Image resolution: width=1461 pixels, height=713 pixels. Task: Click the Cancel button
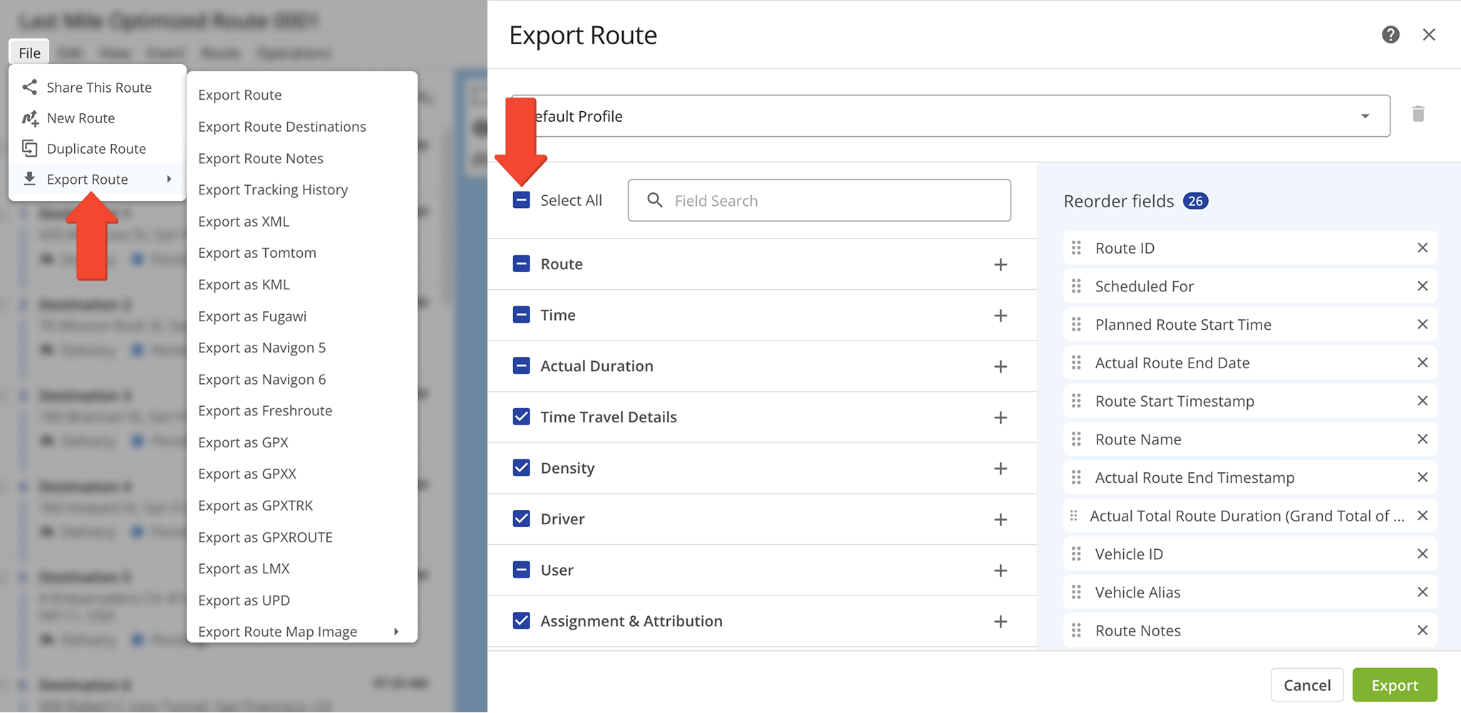click(1306, 685)
